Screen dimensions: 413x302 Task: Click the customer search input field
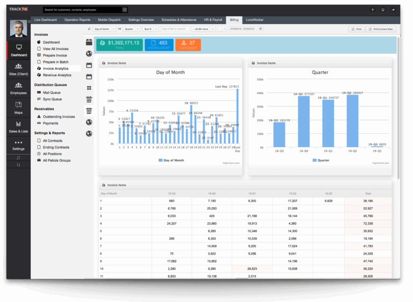[82, 10]
